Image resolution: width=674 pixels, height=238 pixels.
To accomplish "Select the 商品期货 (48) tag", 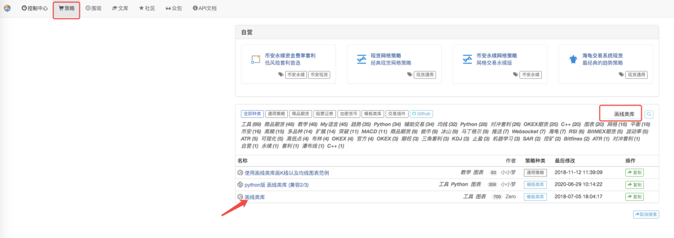I will pyautogui.click(x=279, y=125).
